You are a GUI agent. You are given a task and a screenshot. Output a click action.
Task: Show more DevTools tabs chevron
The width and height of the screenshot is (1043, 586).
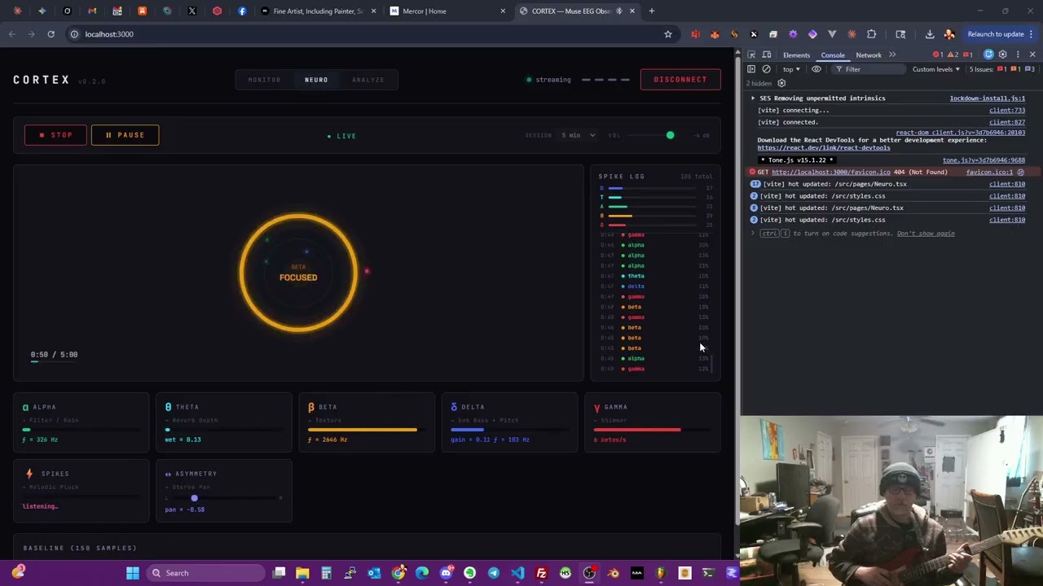[x=892, y=55]
